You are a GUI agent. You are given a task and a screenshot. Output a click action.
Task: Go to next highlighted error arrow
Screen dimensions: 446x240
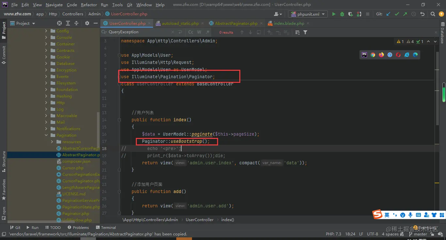pyautogui.click(x=436, y=41)
